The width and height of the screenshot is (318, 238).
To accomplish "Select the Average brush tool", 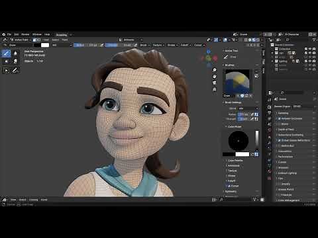I will [x=6, y=61].
